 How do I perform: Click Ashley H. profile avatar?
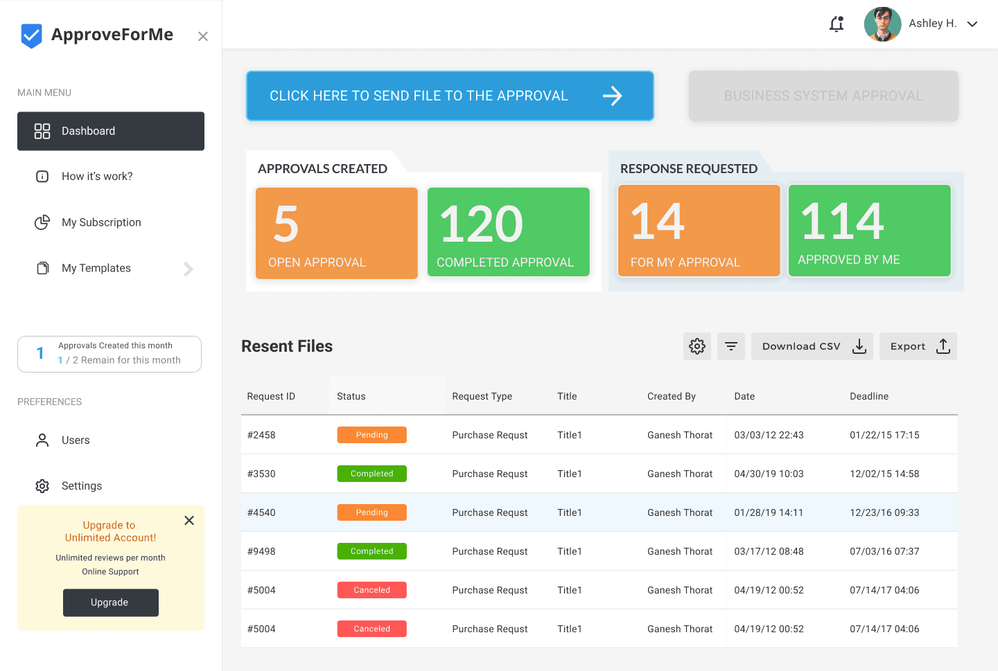coord(882,24)
